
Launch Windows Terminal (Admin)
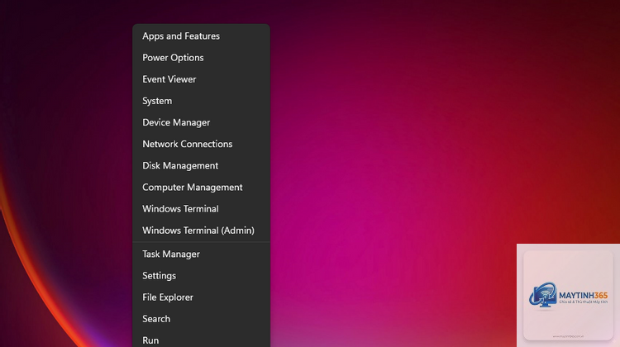click(x=201, y=231)
